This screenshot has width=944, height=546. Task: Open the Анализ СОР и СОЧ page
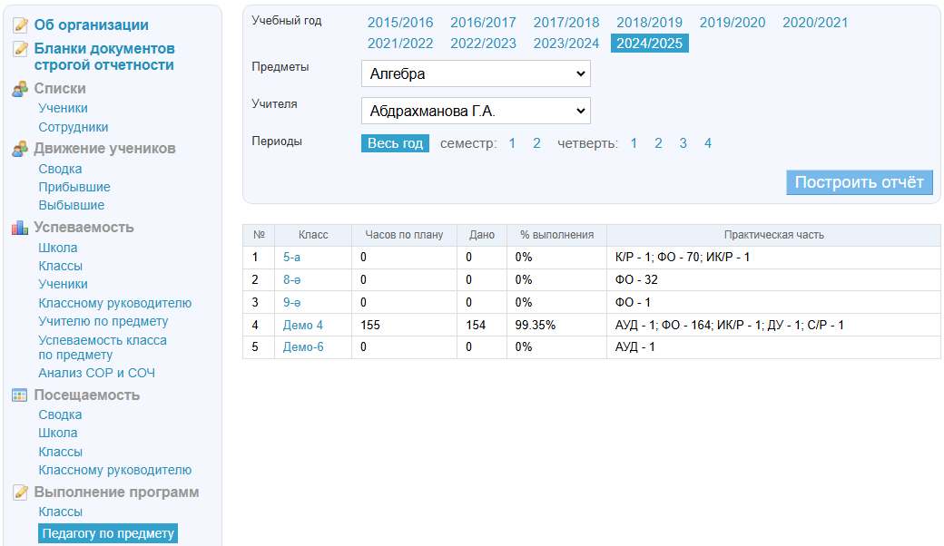96,373
